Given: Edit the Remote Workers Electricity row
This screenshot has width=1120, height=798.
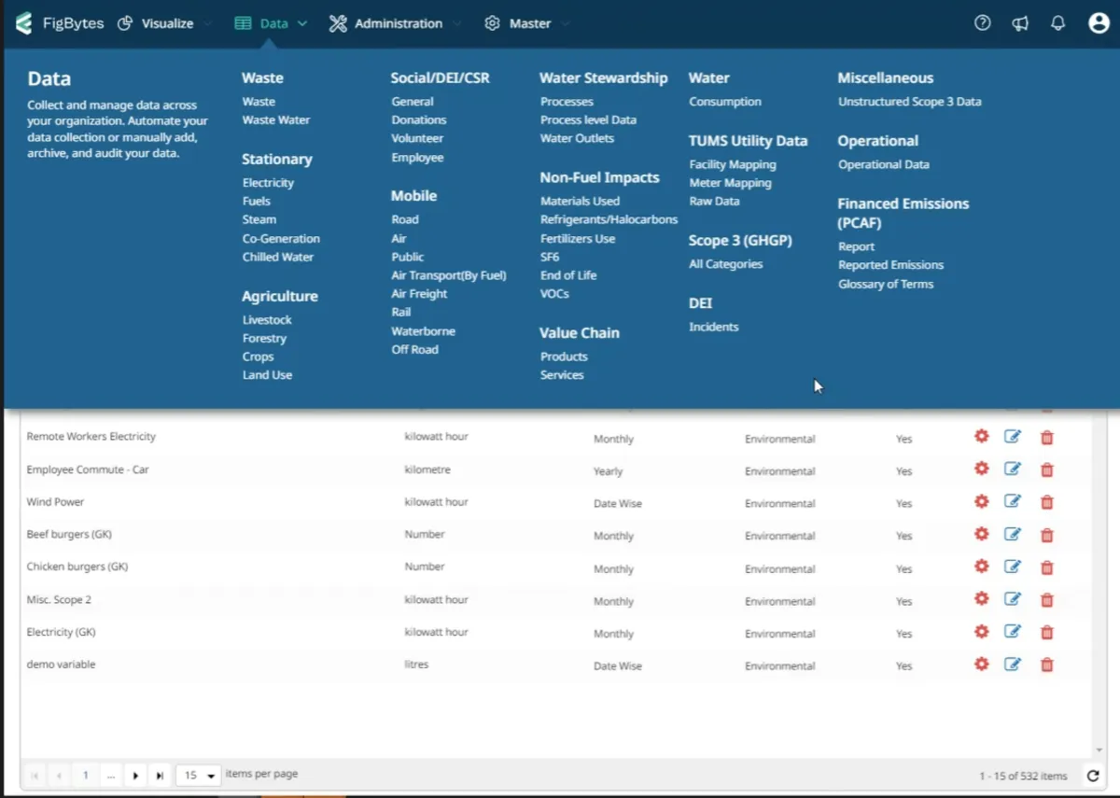Looking at the screenshot, I should (1013, 436).
